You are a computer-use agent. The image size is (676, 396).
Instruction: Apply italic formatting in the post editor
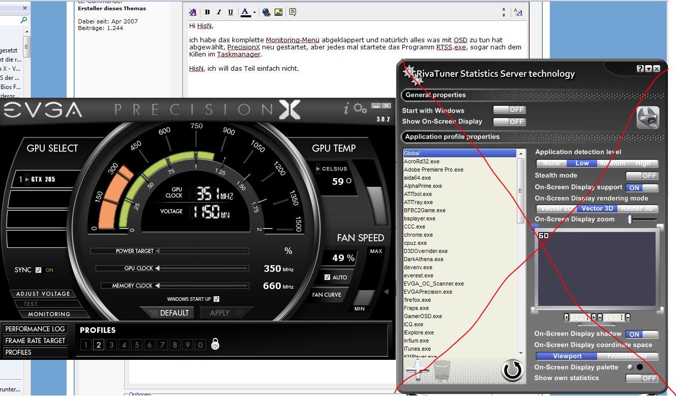coord(219,12)
